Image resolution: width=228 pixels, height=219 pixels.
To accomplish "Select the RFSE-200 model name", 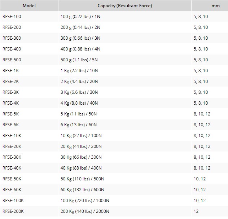I will (x=12, y=27).
